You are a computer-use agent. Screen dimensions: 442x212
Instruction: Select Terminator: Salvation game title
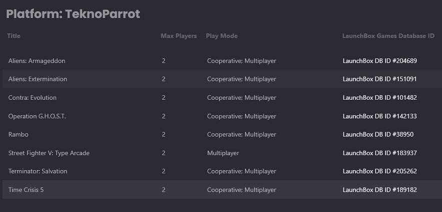[x=37, y=172]
